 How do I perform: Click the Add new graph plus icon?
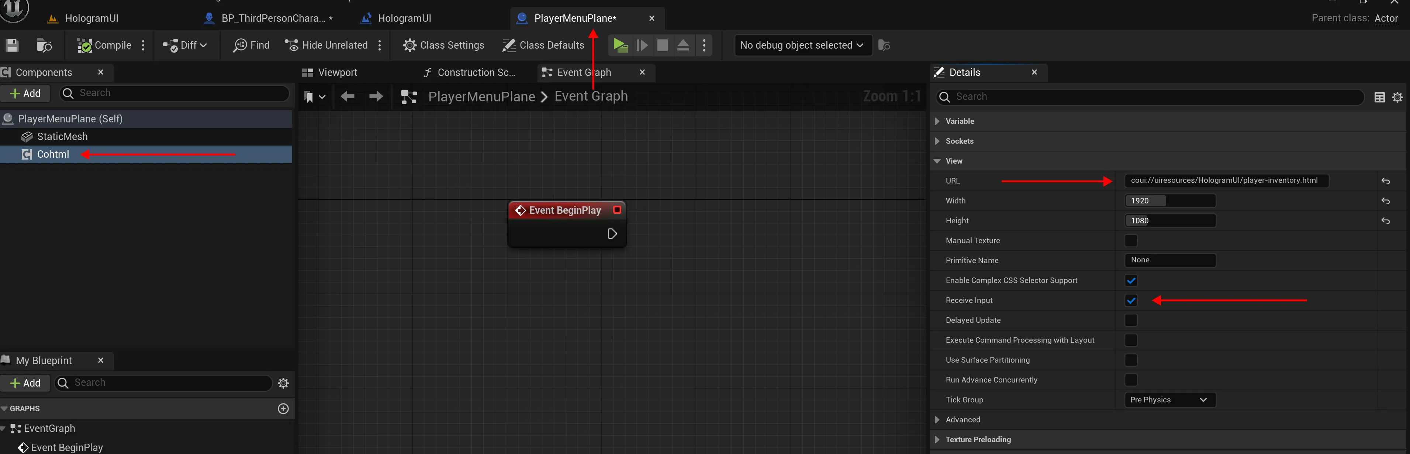click(283, 409)
